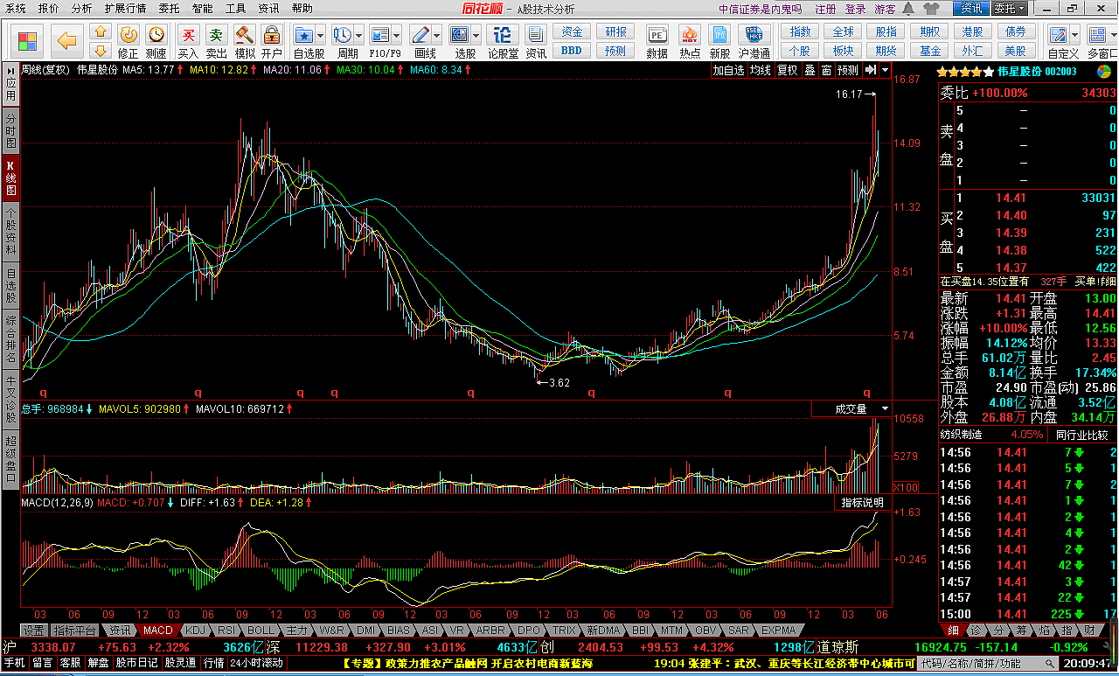Click the BBD button
The width and height of the screenshot is (1119, 676).
pos(571,51)
